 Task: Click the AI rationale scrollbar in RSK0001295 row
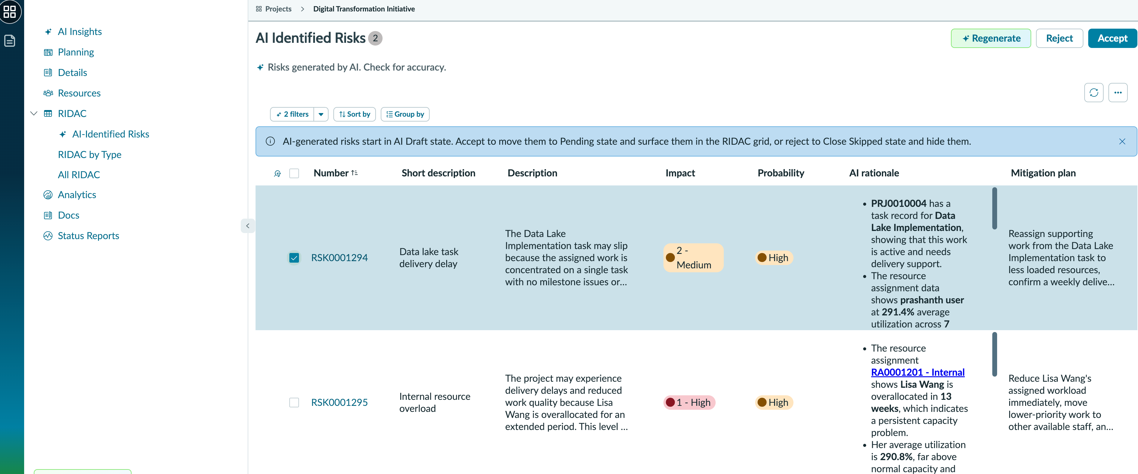(x=994, y=354)
